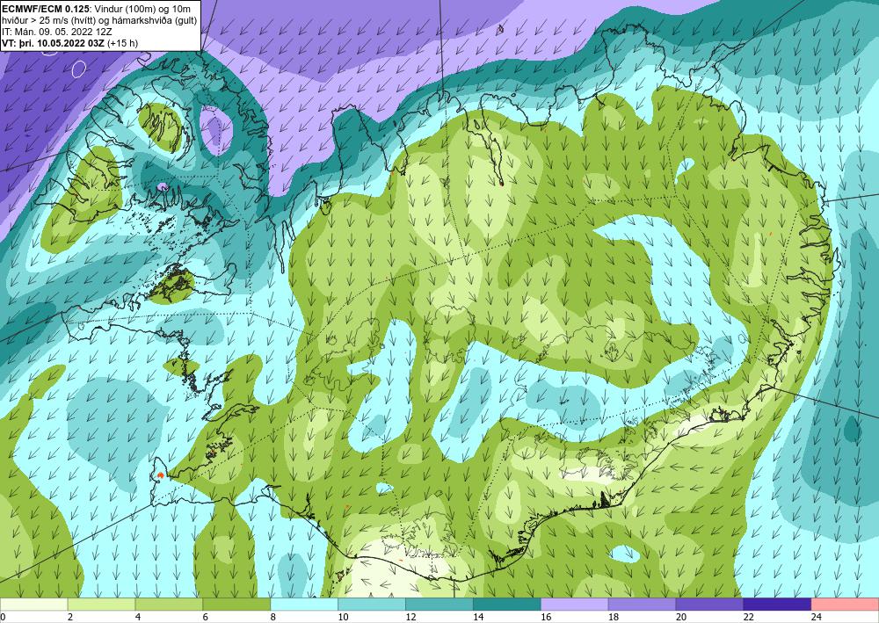Click the legend scale label "2"
The width and height of the screenshot is (879, 623).
tap(70, 617)
